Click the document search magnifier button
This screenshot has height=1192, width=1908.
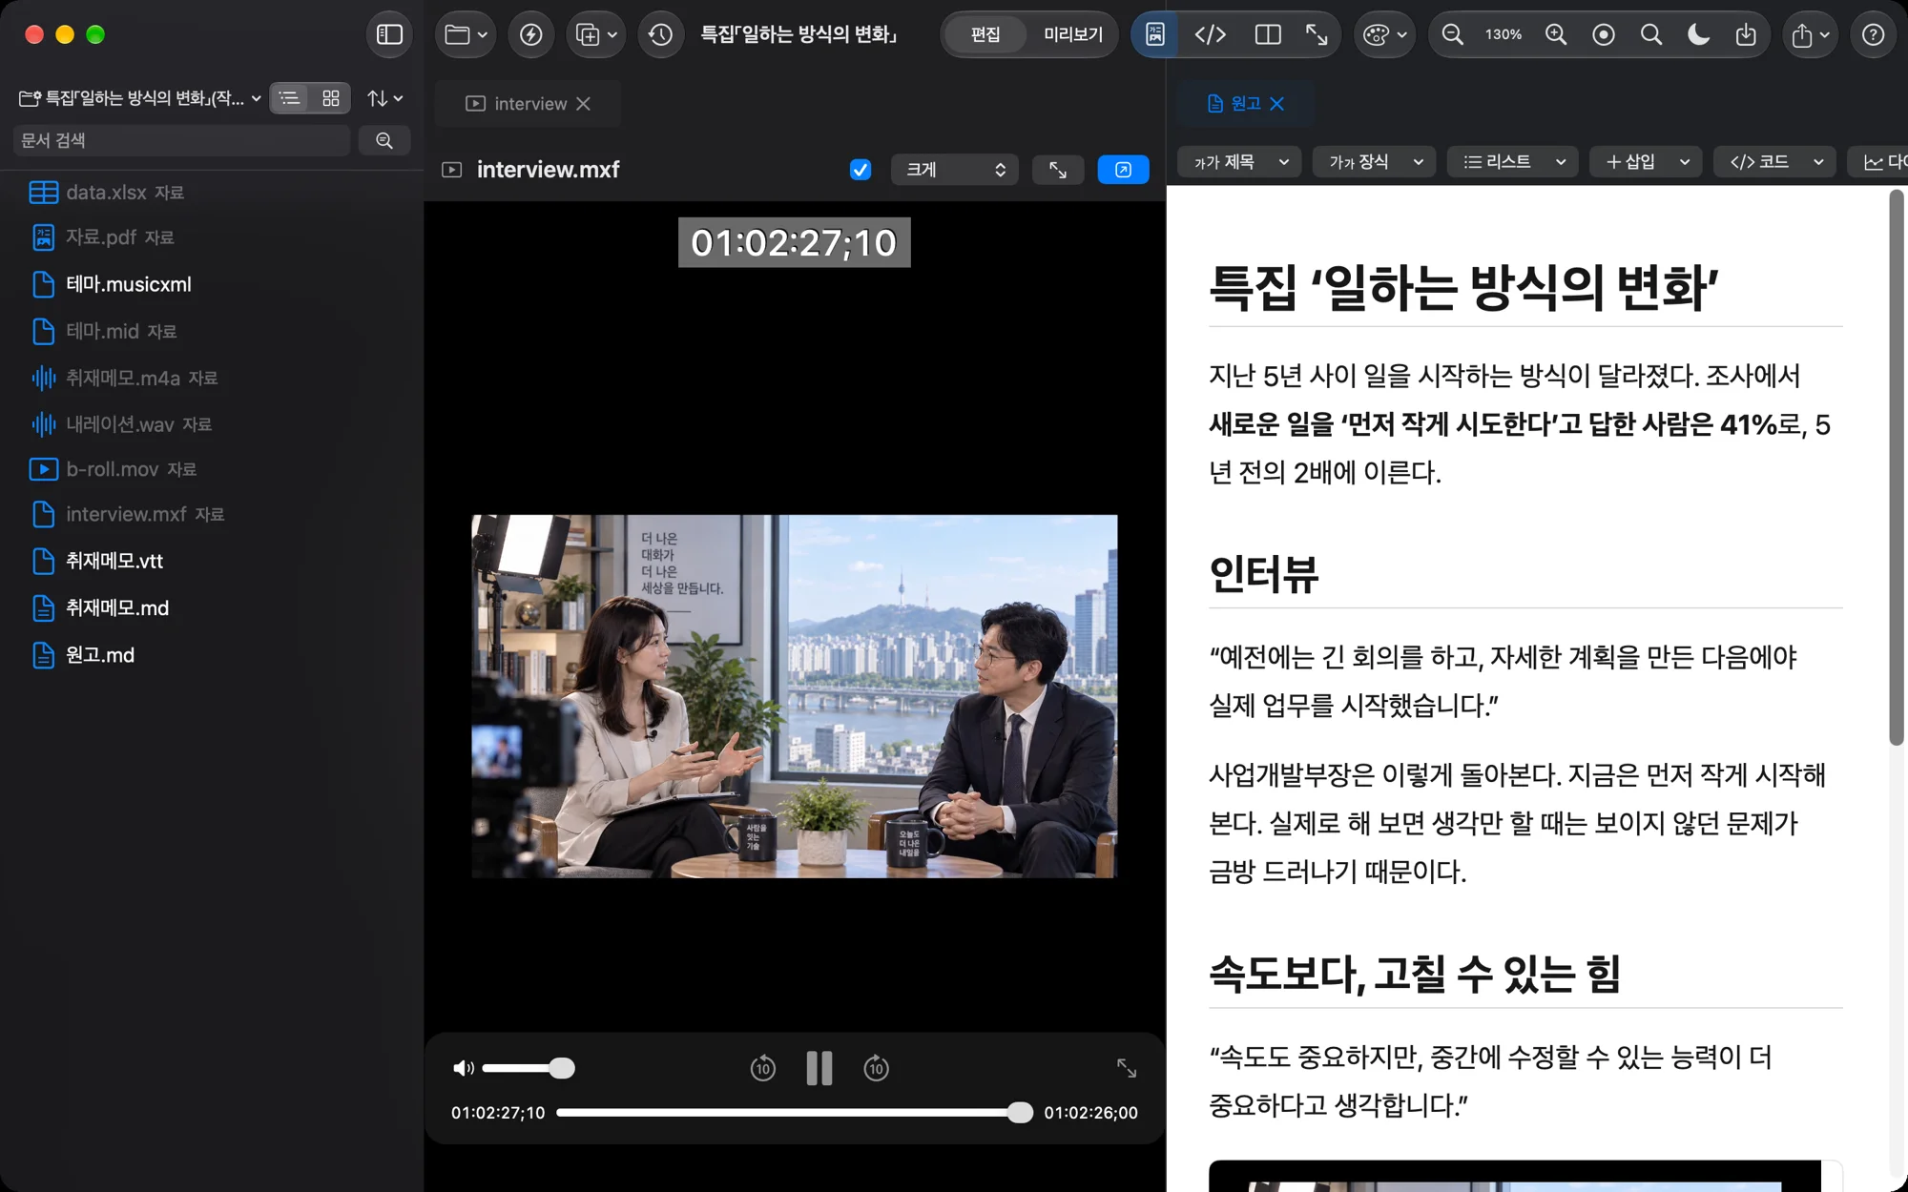pos(384,140)
